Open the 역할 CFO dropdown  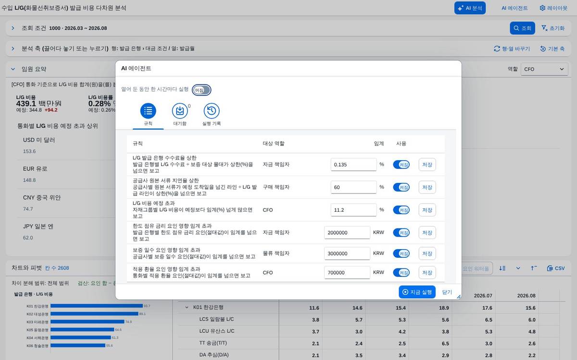(x=544, y=69)
